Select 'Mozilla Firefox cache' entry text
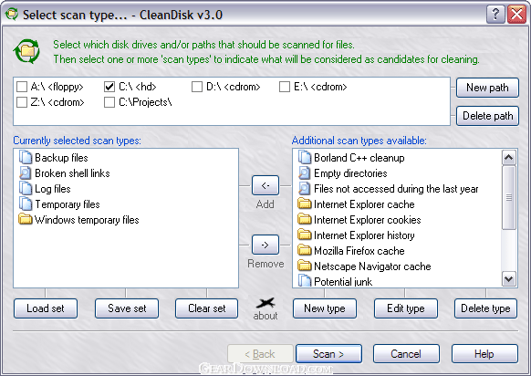This screenshot has height=376, width=531. (359, 251)
